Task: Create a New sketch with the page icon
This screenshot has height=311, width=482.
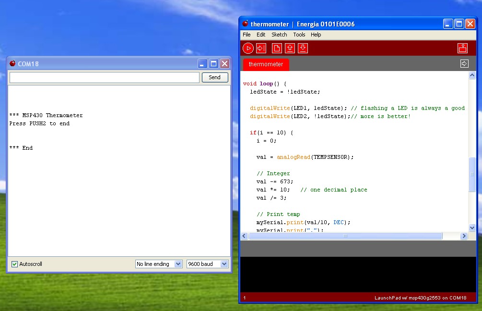Action: click(277, 48)
